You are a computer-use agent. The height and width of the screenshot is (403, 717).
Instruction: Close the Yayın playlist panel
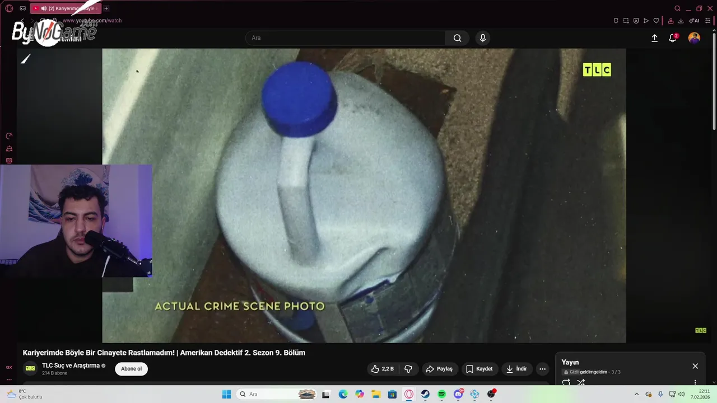point(695,366)
